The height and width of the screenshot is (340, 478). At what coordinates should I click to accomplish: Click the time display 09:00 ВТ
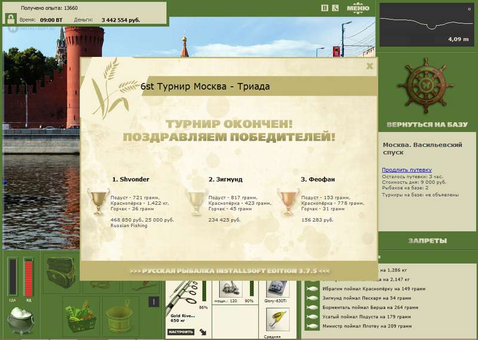[51, 20]
